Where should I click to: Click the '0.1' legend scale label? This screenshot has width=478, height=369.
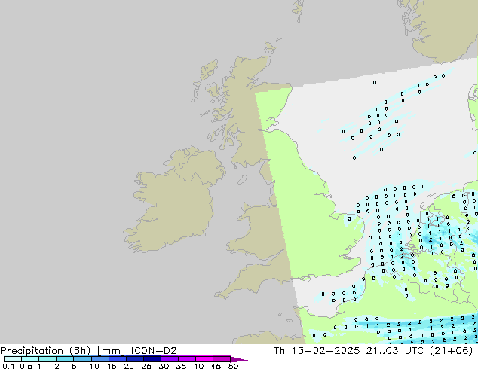[x=8, y=366]
